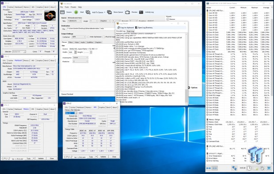
Task: Click Validate in the CPU-Z SPD window
Action: (103, 157)
